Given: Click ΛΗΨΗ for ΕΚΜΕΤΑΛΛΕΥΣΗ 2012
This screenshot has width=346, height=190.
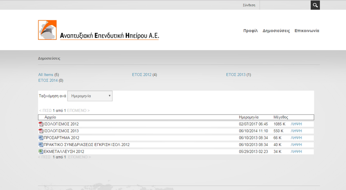Looking at the screenshot, I should (x=296, y=151).
